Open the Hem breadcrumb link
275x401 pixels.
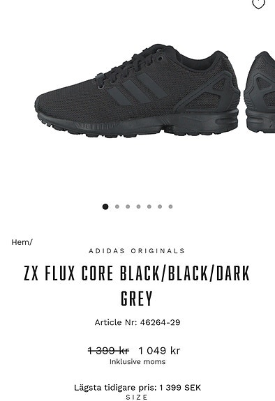[x=20, y=242]
